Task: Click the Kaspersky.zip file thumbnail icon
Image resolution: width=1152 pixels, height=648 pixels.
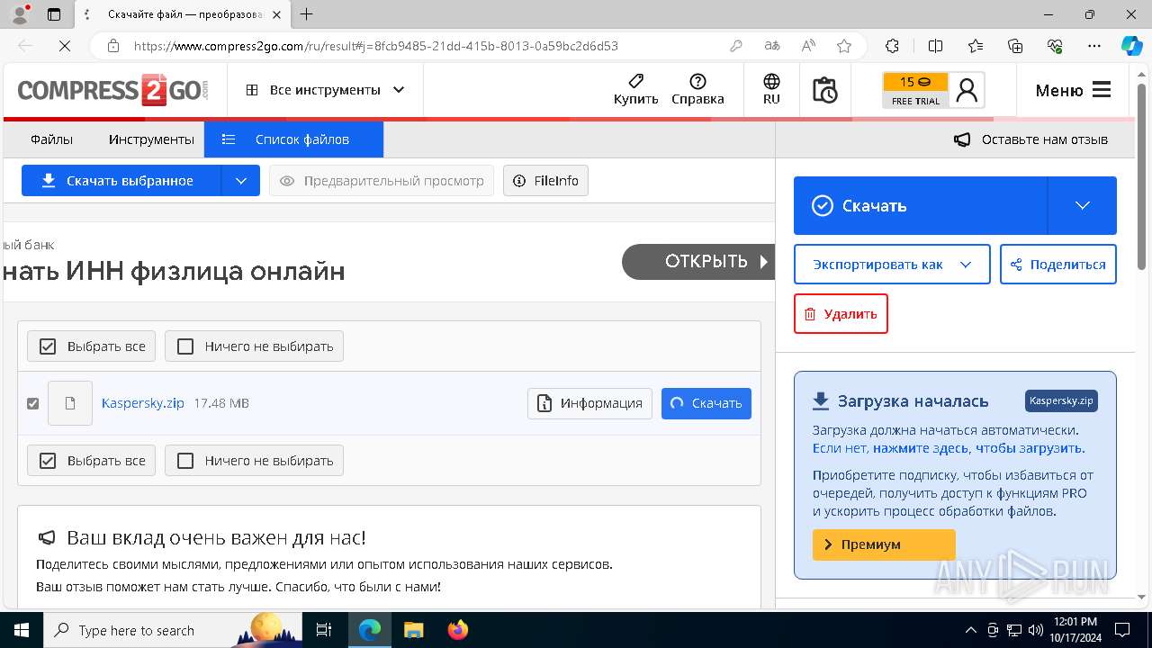Action: pos(70,403)
